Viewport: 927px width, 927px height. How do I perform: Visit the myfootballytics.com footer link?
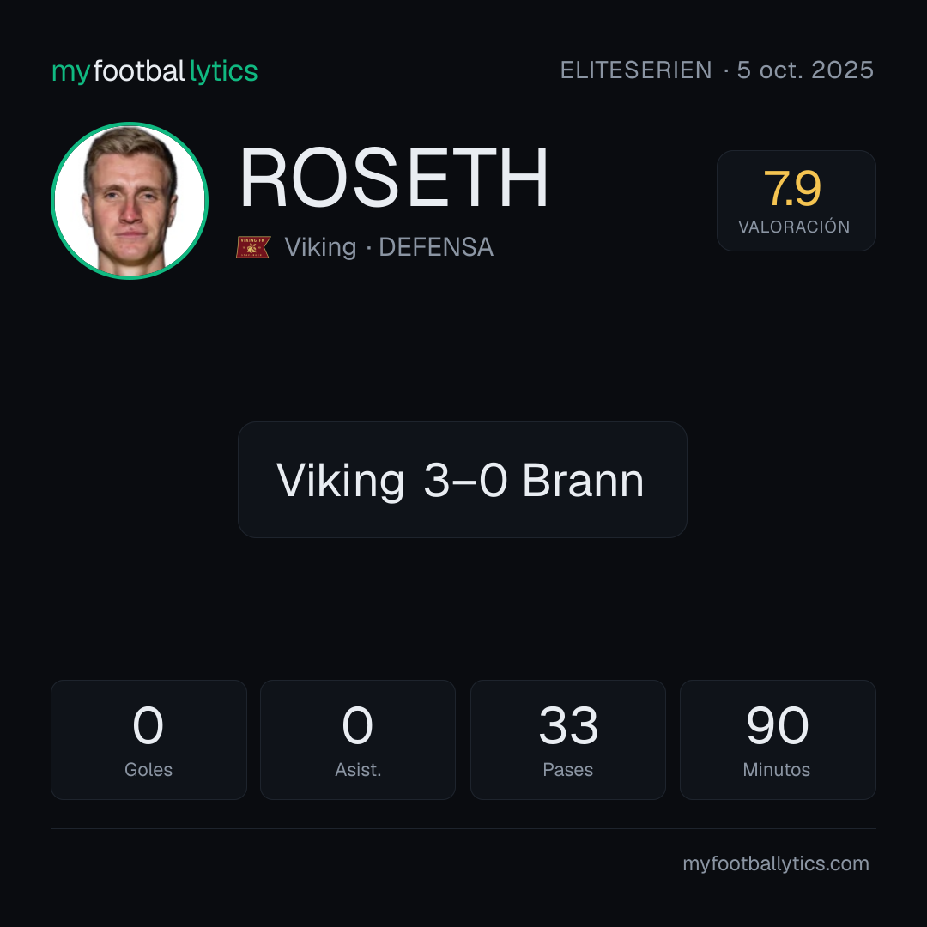(x=776, y=863)
